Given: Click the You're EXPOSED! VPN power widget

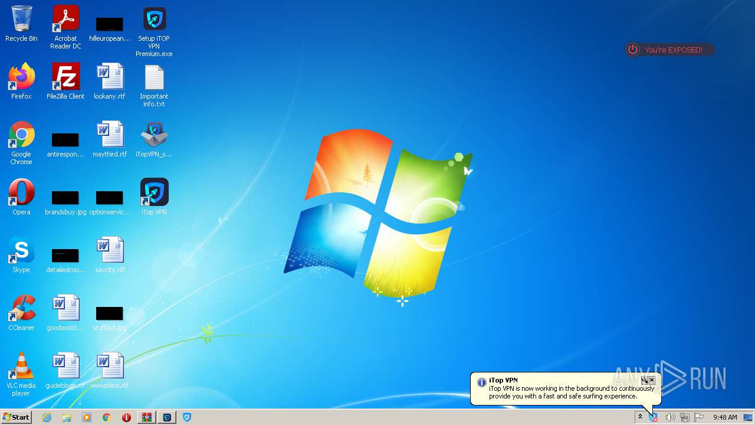Looking at the screenshot, I should click(x=669, y=50).
